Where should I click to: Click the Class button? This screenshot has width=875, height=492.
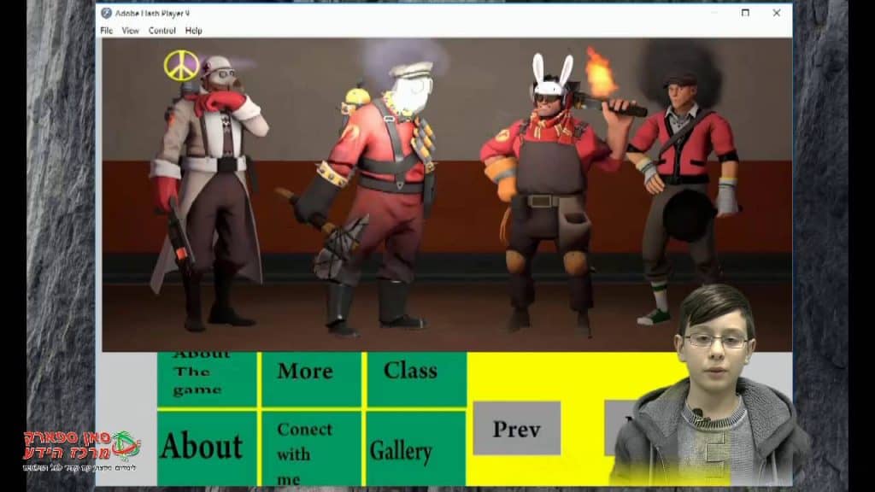click(416, 378)
